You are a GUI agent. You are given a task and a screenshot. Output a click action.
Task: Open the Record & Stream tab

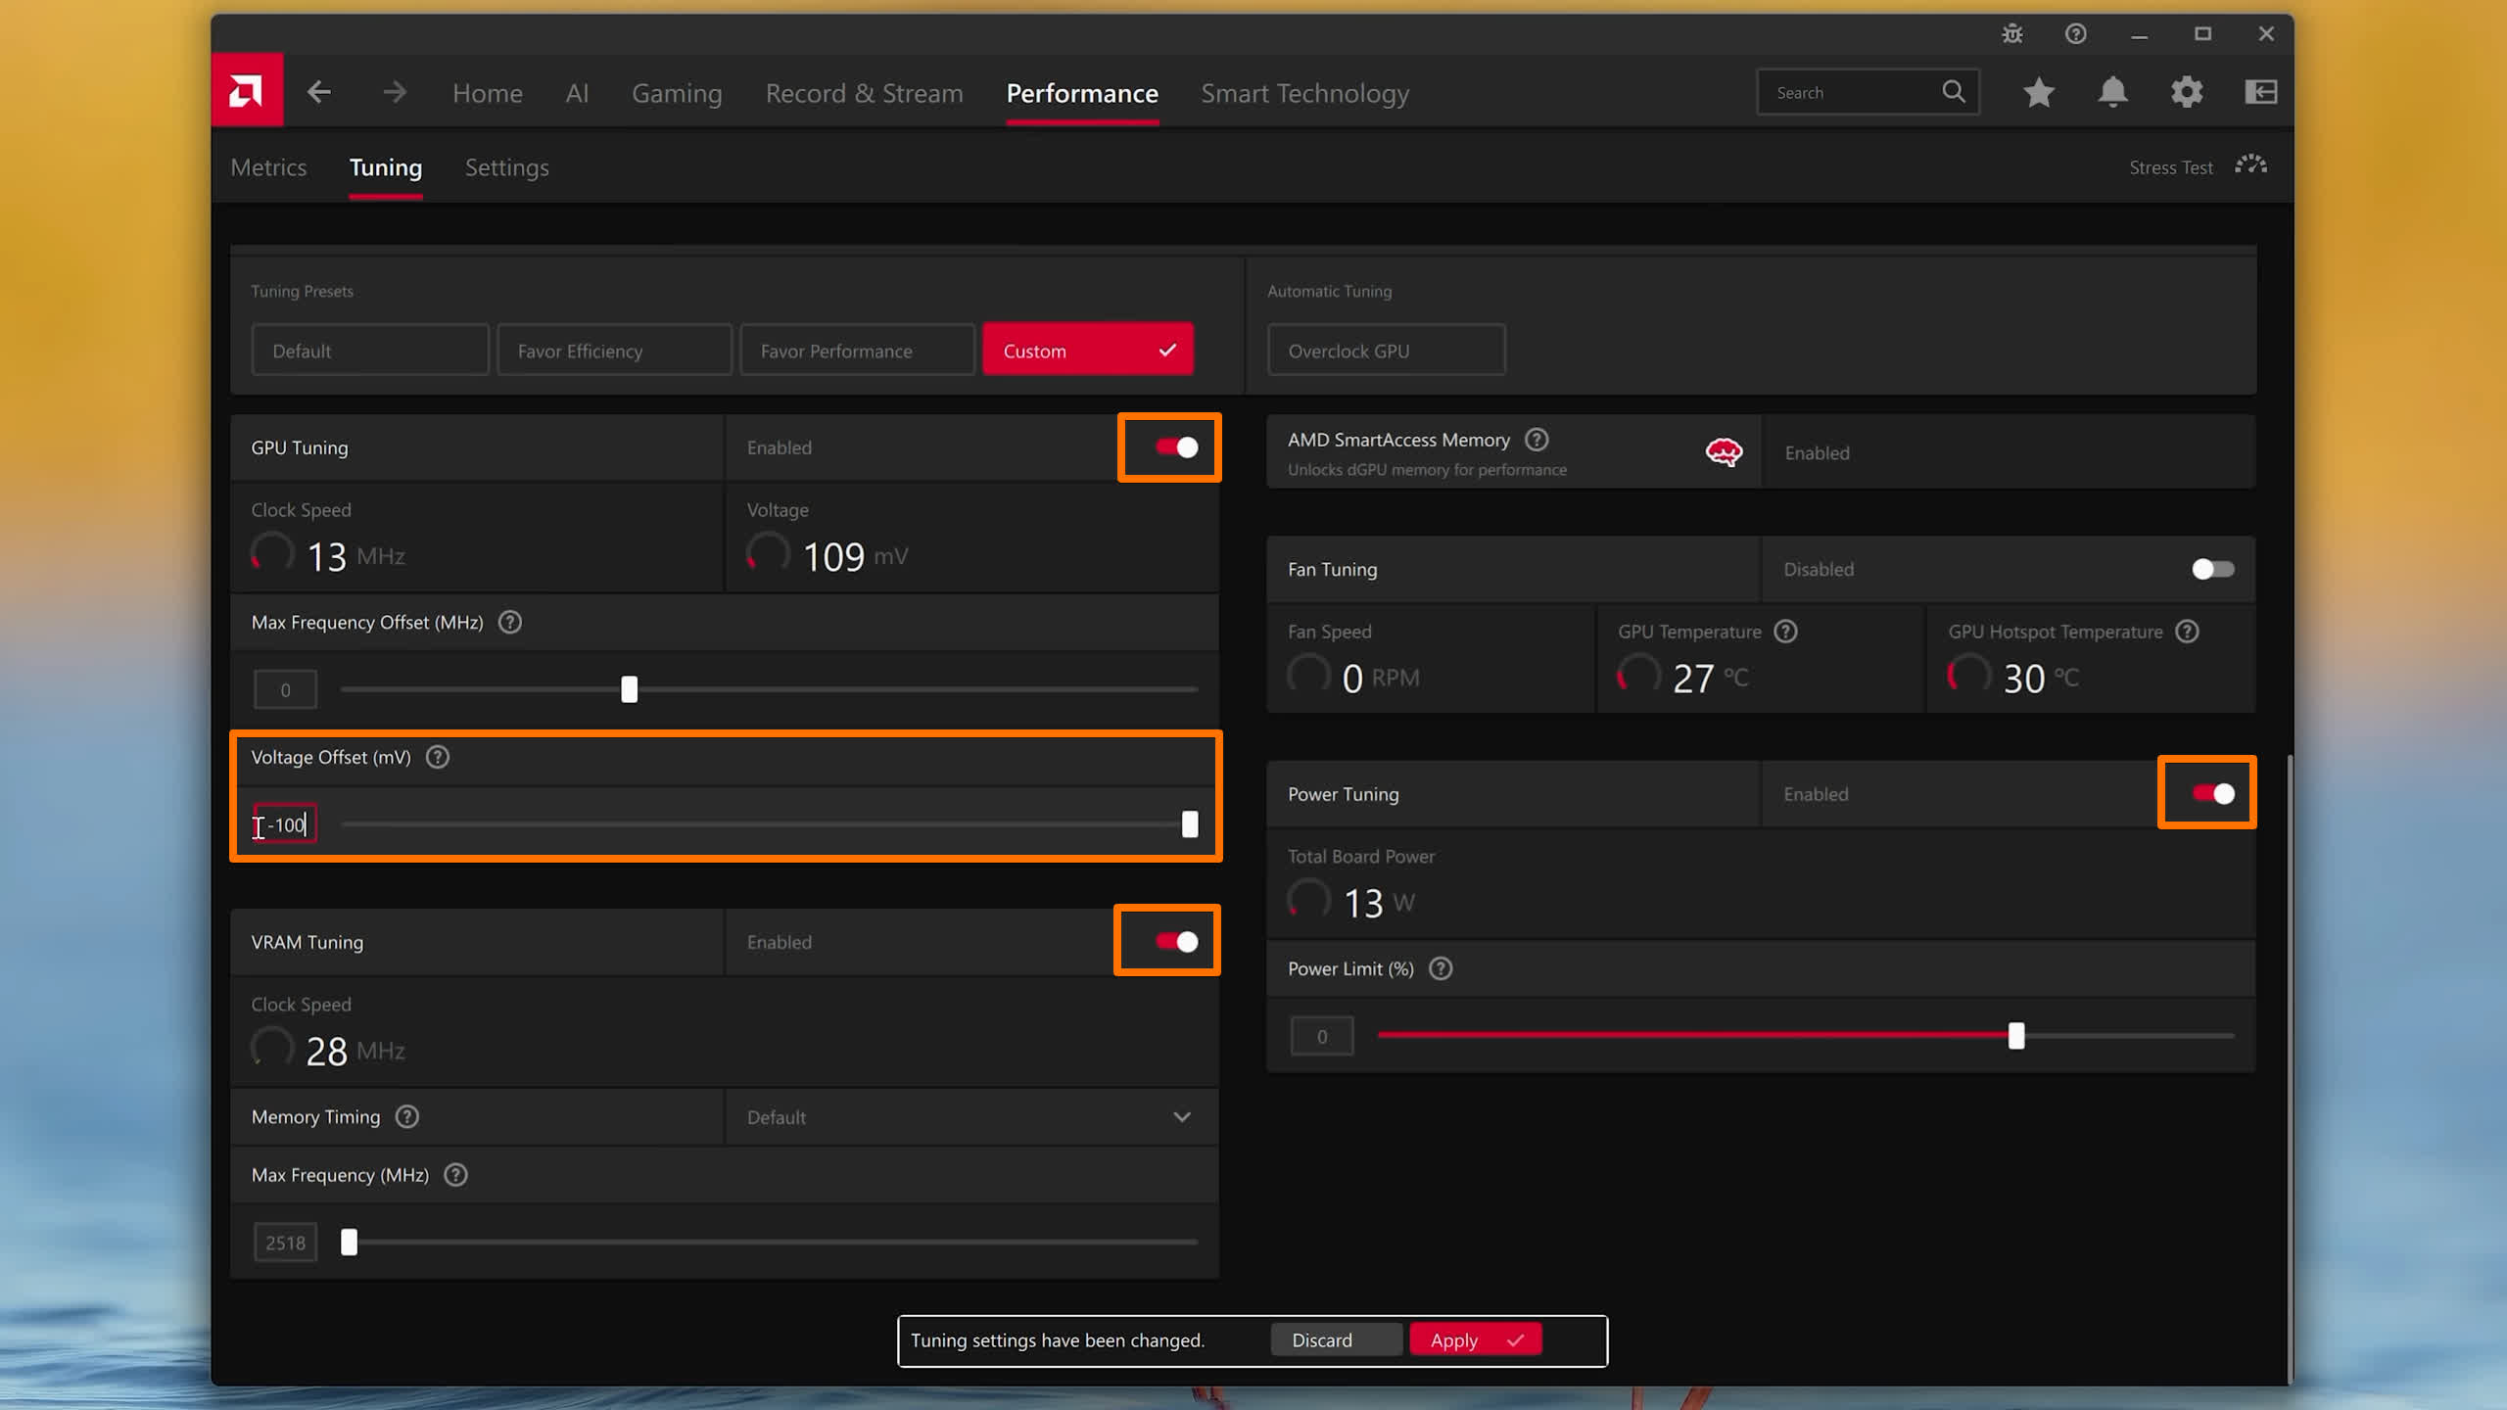point(865,93)
